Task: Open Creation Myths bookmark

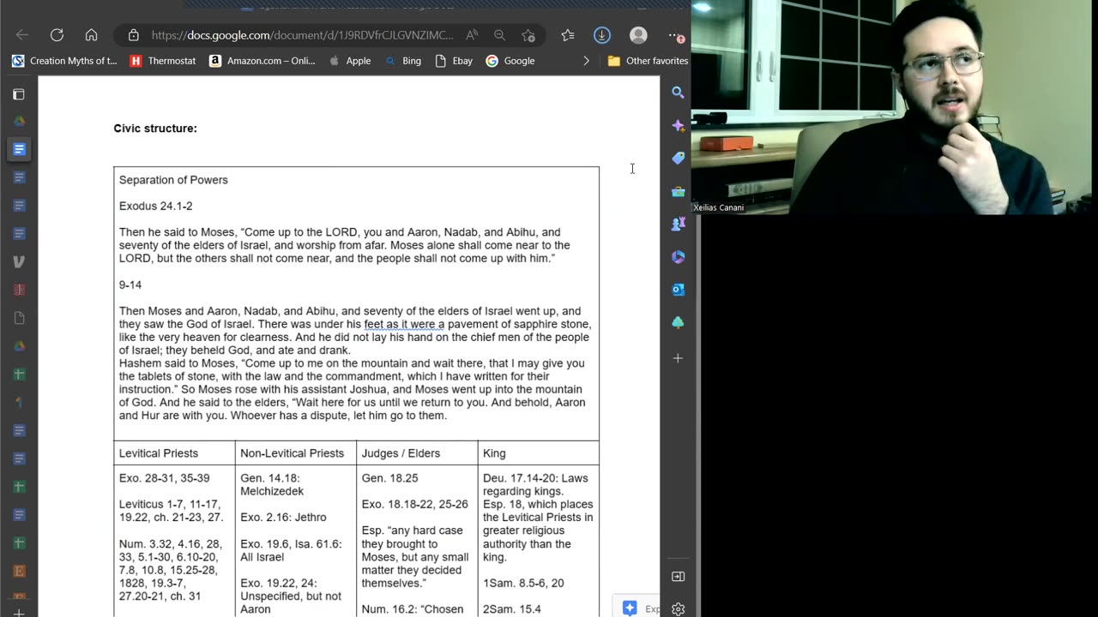Action: (64, 61)
